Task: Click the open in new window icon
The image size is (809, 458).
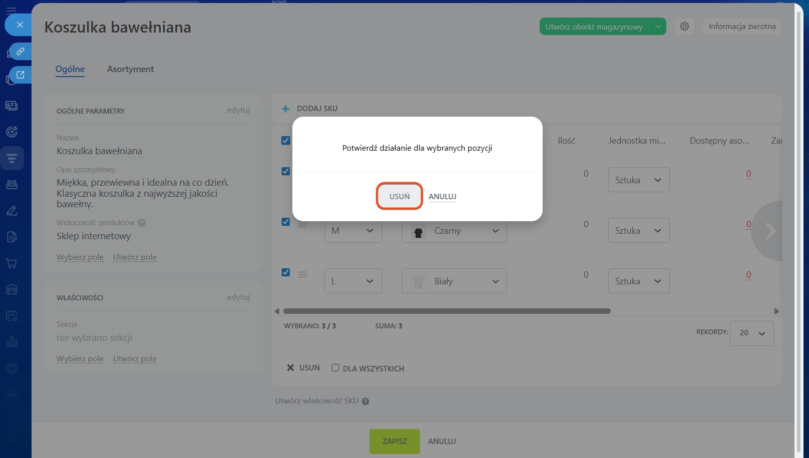Action: [x=20, y=75]
